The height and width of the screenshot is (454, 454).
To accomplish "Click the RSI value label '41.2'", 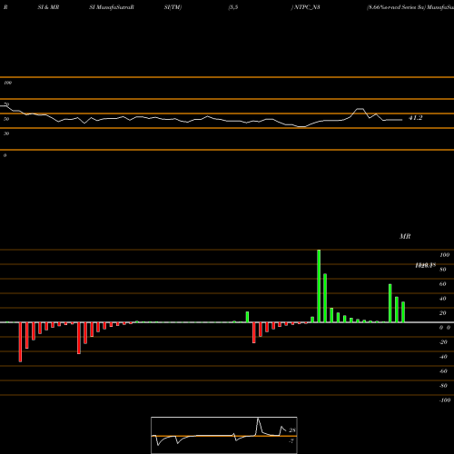I will pos(416,118).
